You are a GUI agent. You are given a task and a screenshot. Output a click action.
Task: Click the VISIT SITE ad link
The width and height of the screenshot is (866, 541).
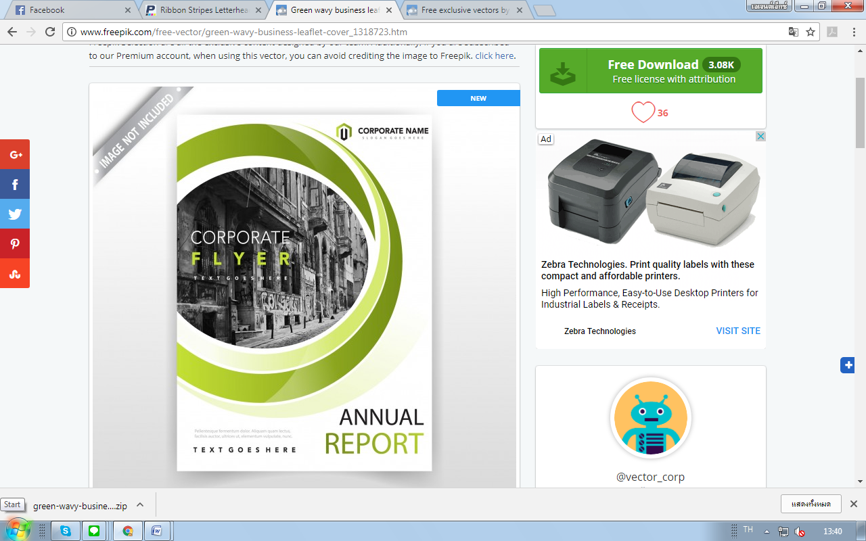(738, 331)
